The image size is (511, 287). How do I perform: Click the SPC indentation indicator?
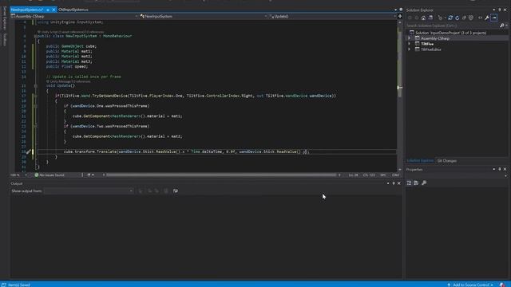point(383,175)
